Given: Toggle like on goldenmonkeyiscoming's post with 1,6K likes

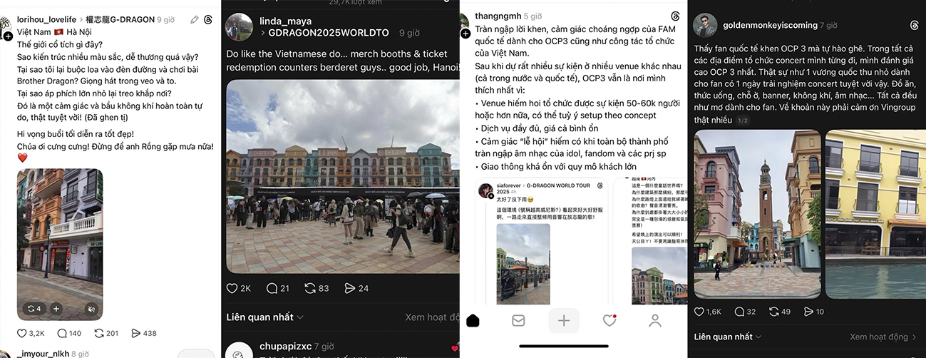Looking at the screenshot, I should pyautogui.click(x=708, y=312).
